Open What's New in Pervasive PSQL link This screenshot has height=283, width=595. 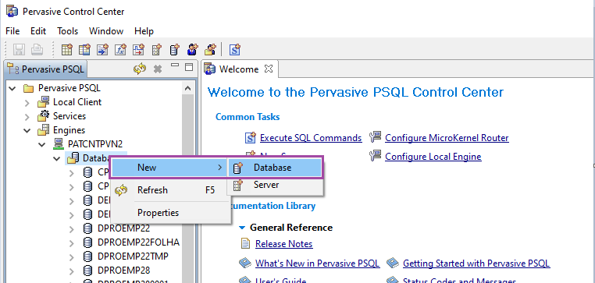click(317, 264)
